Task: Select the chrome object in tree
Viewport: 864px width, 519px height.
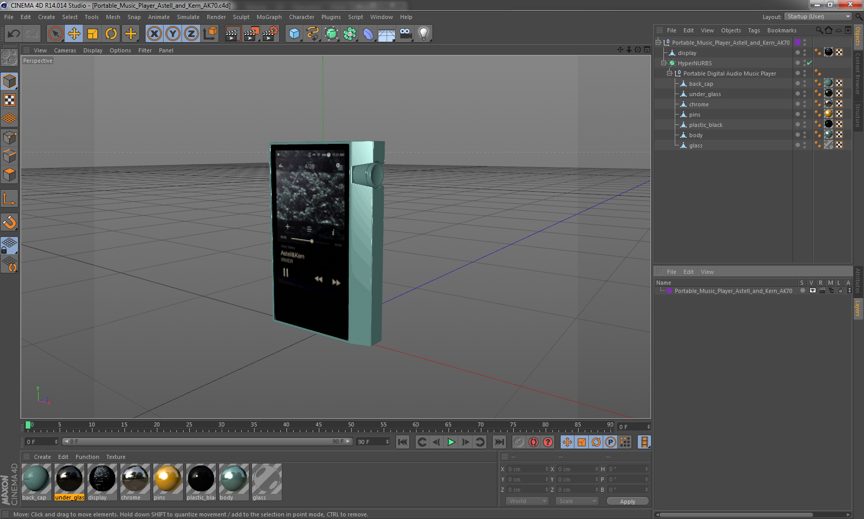Action: point(698,104)
